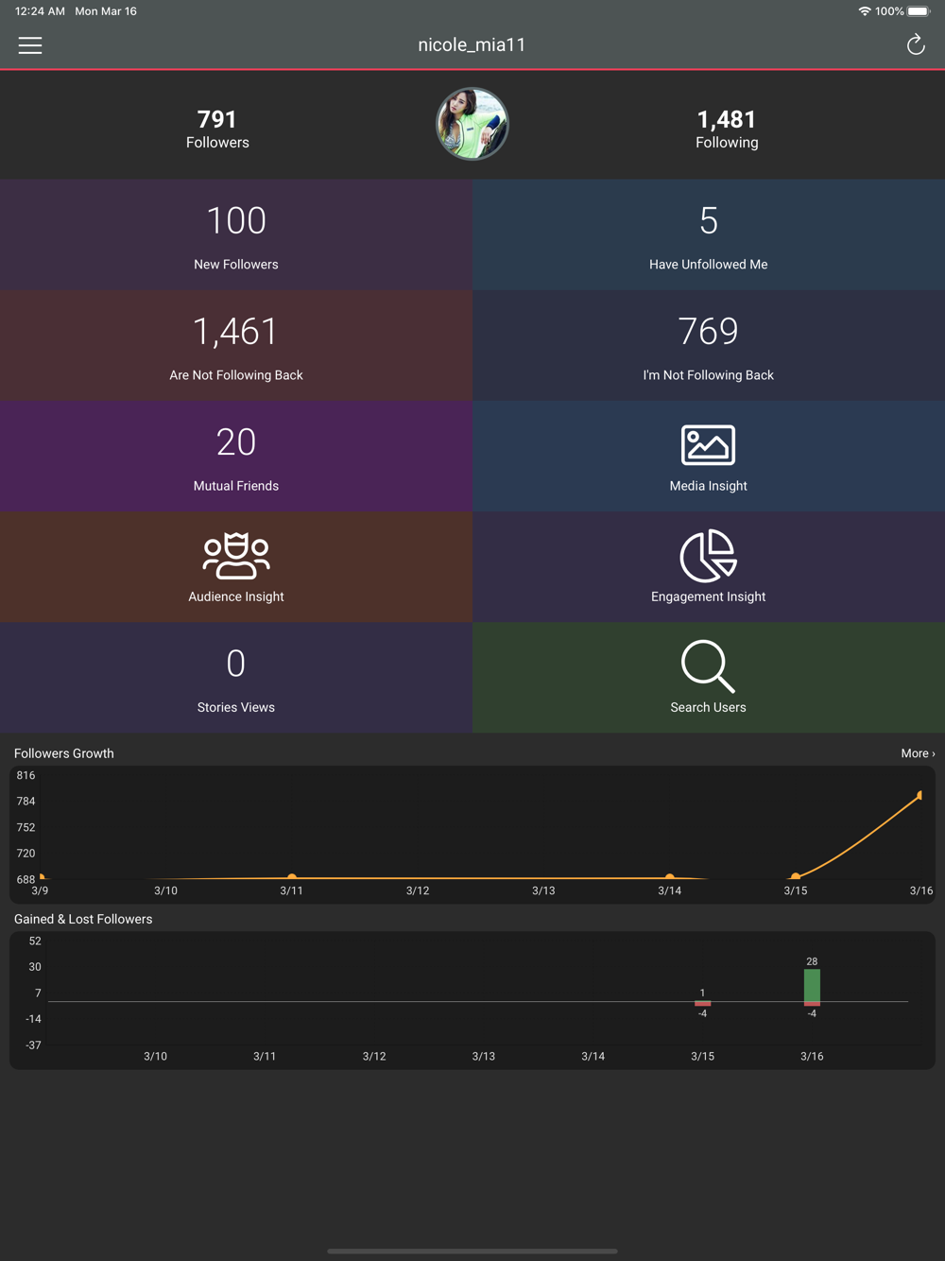
Task: Tap the Engagement Insight label
Action: click(x=708, y=596)
